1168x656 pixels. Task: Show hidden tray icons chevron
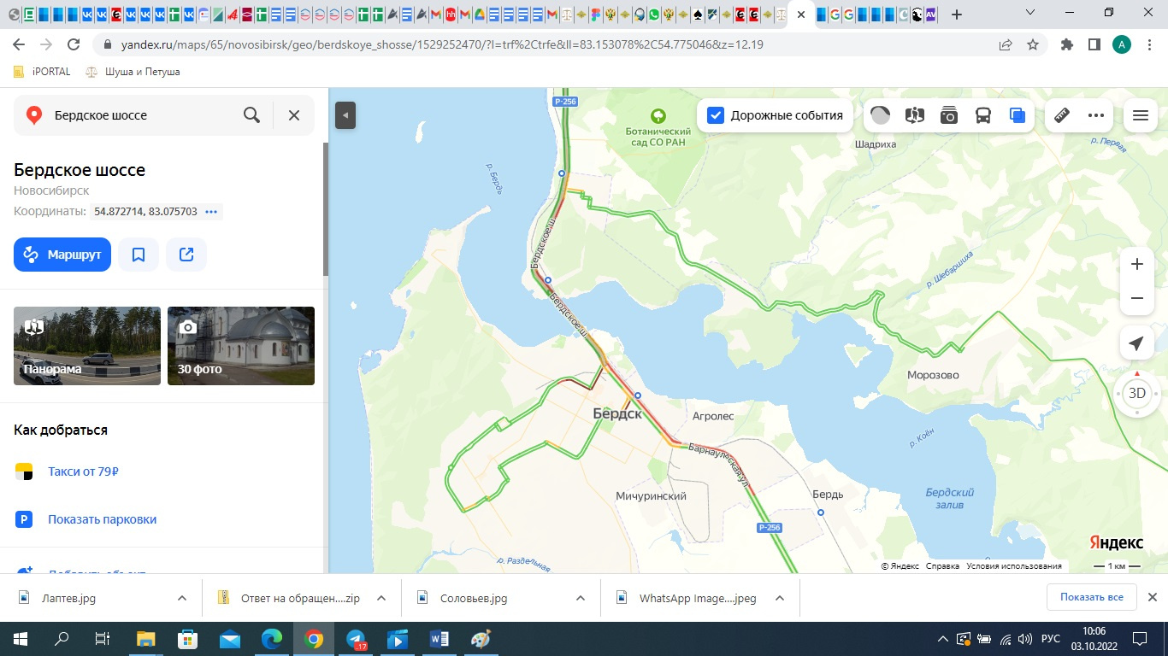[x=942, y=639]
